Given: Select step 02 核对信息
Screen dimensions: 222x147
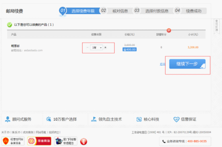Looking at the screenshot, I should [x=116, y=11].
